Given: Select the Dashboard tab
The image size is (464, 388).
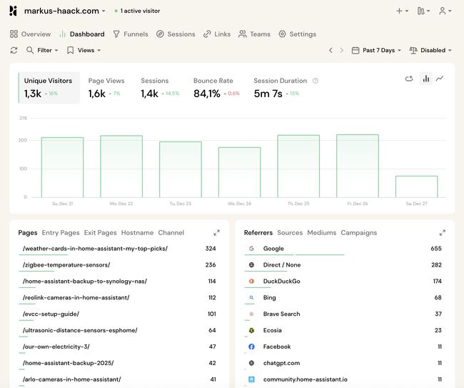Looking at the screenshot, I should pyautogui.click(x=82, y=34).
